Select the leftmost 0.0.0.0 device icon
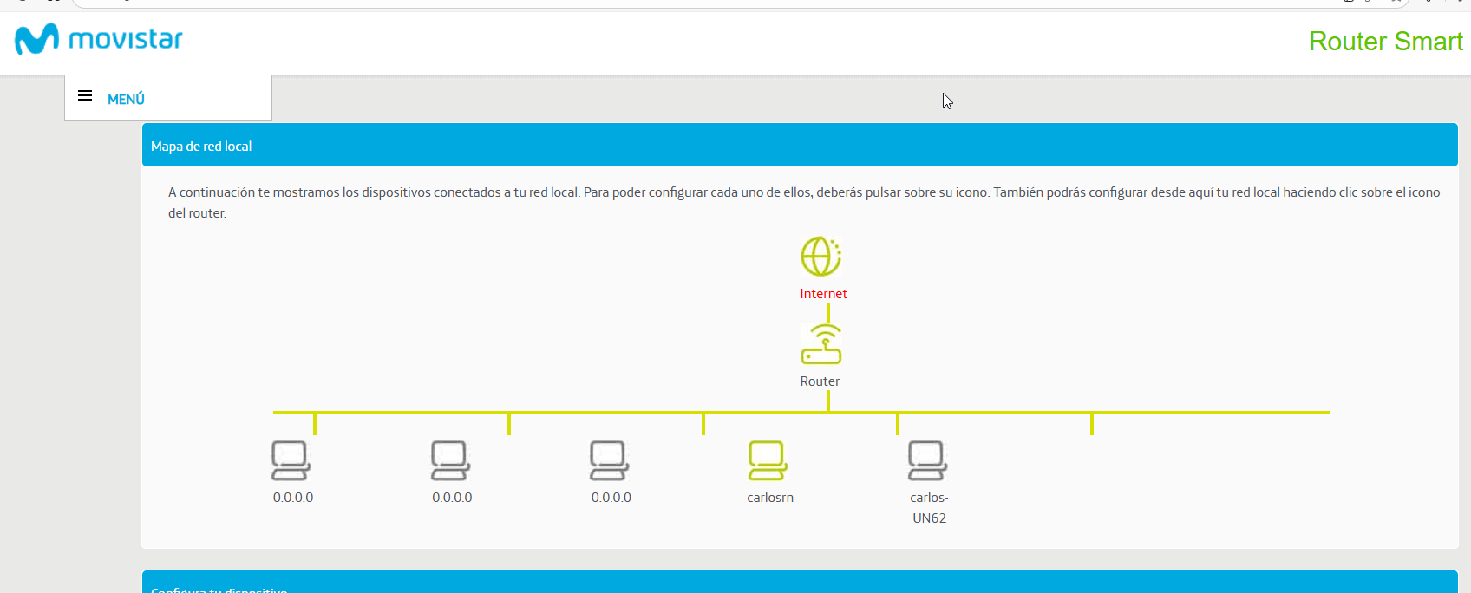This screenshot has width=1471, height=593. pos(291,460)
